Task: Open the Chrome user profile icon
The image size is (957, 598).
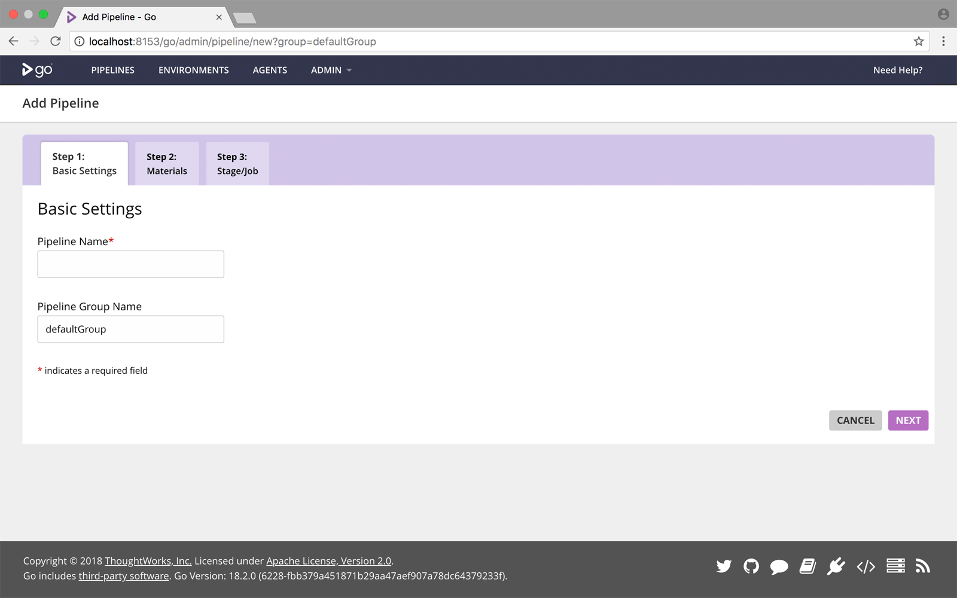Action: [x=943, y=14]
